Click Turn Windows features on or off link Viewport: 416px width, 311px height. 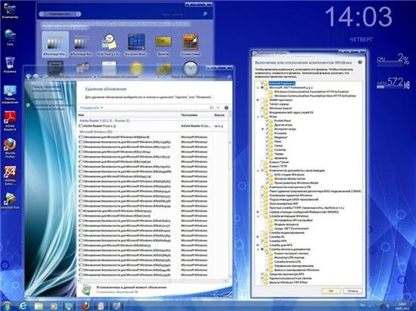pos(52,106)
